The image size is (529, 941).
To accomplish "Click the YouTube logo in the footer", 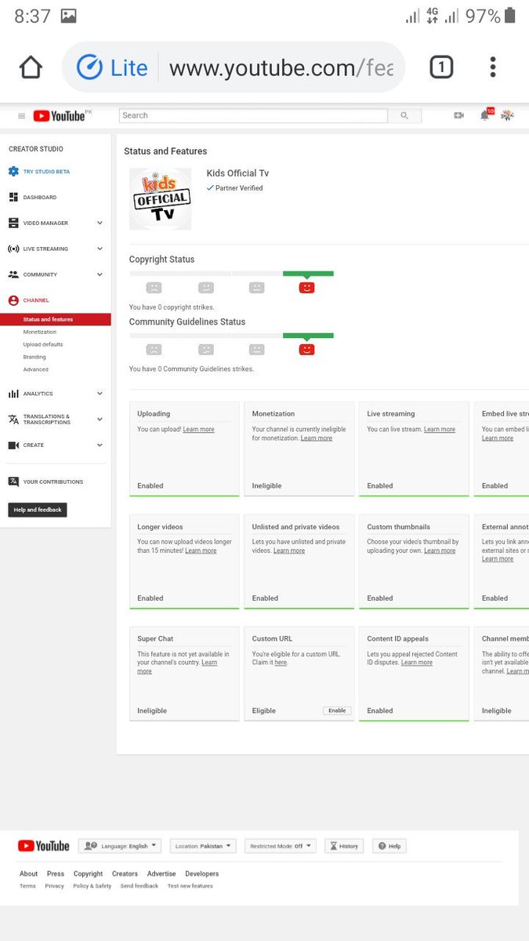I will coord(44,846).
